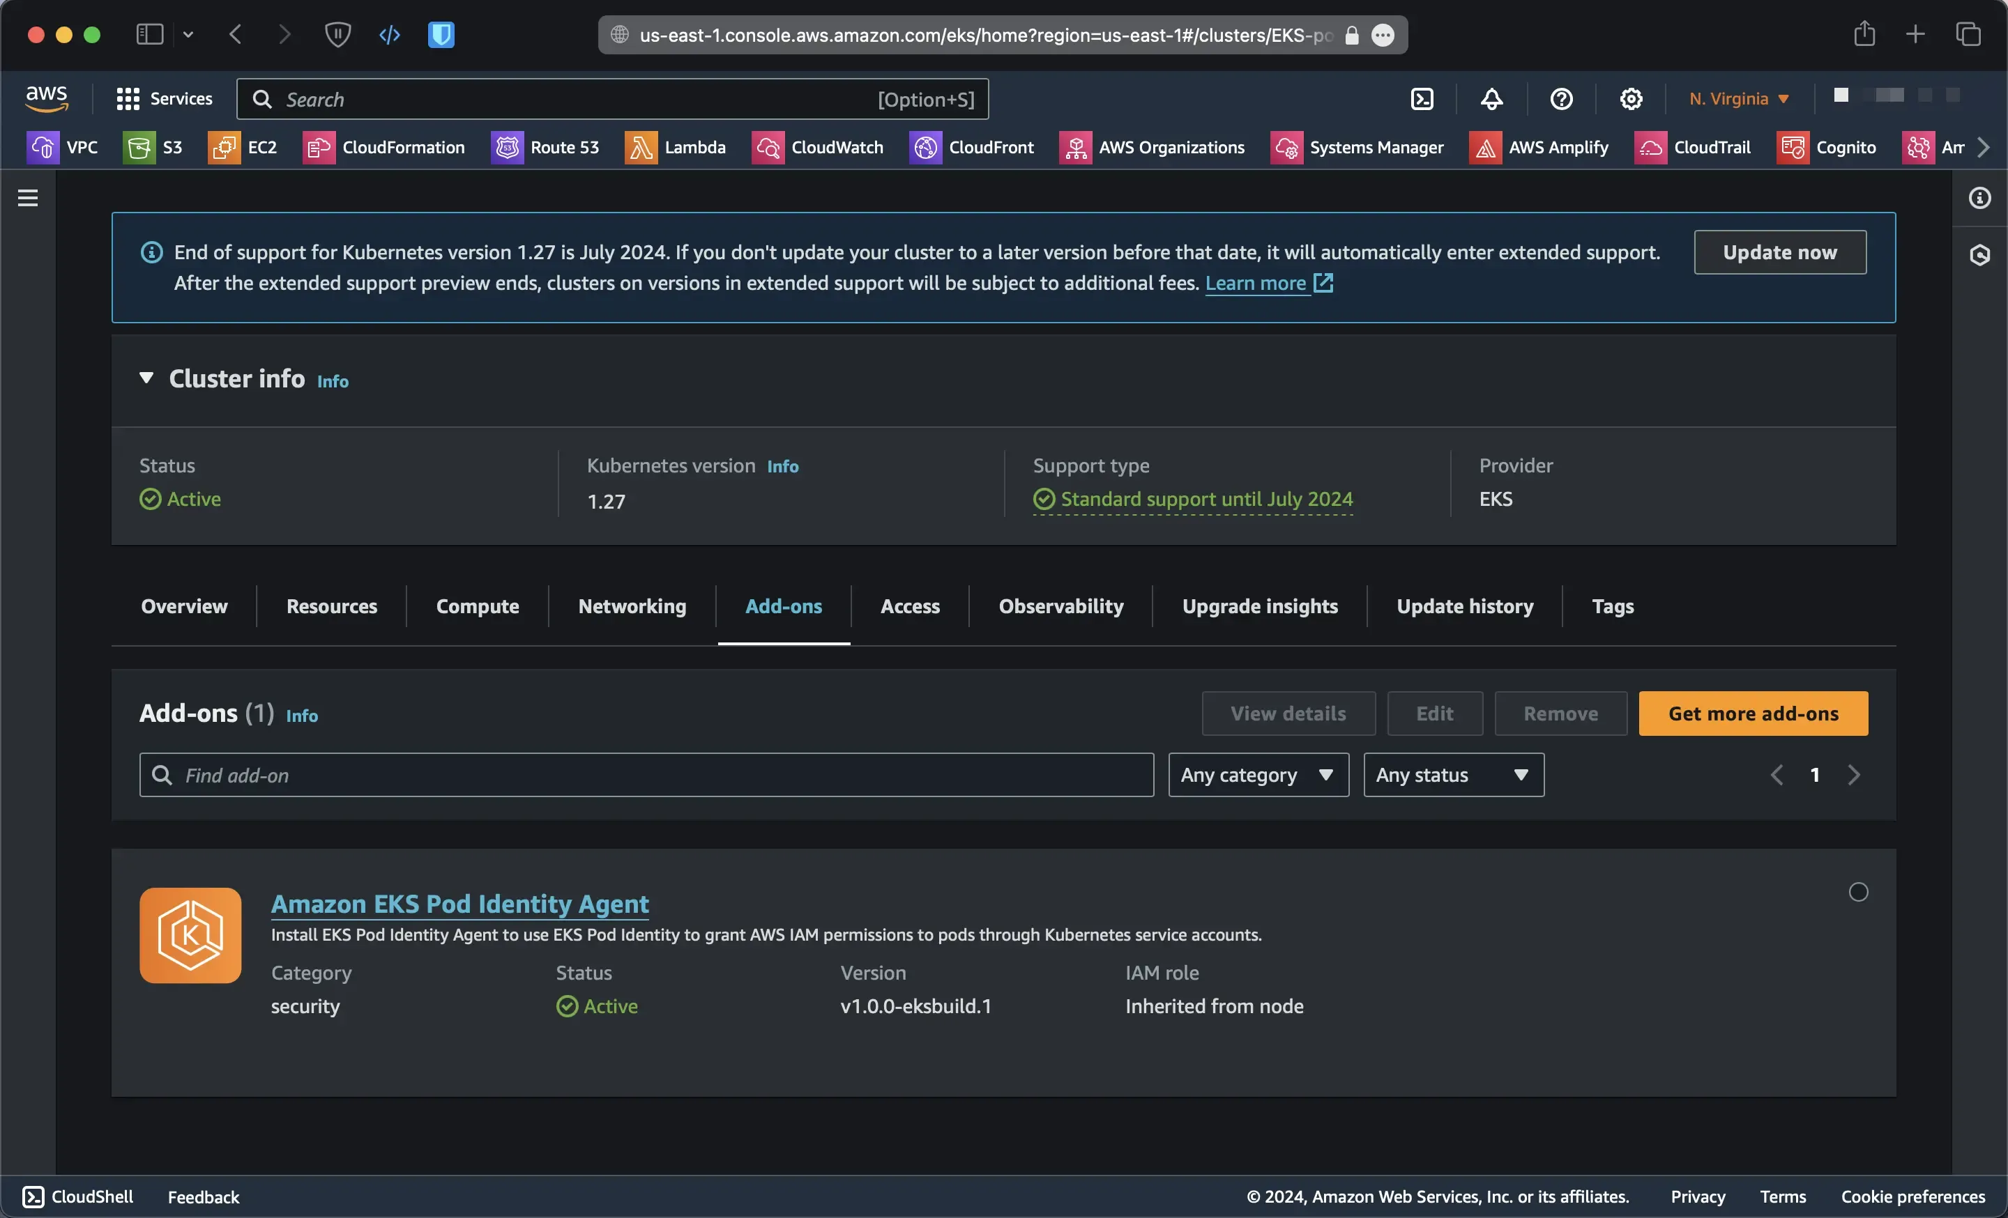Click the help question mark icon
The image size is (2008, 1218).
(x=1561, y=98)
